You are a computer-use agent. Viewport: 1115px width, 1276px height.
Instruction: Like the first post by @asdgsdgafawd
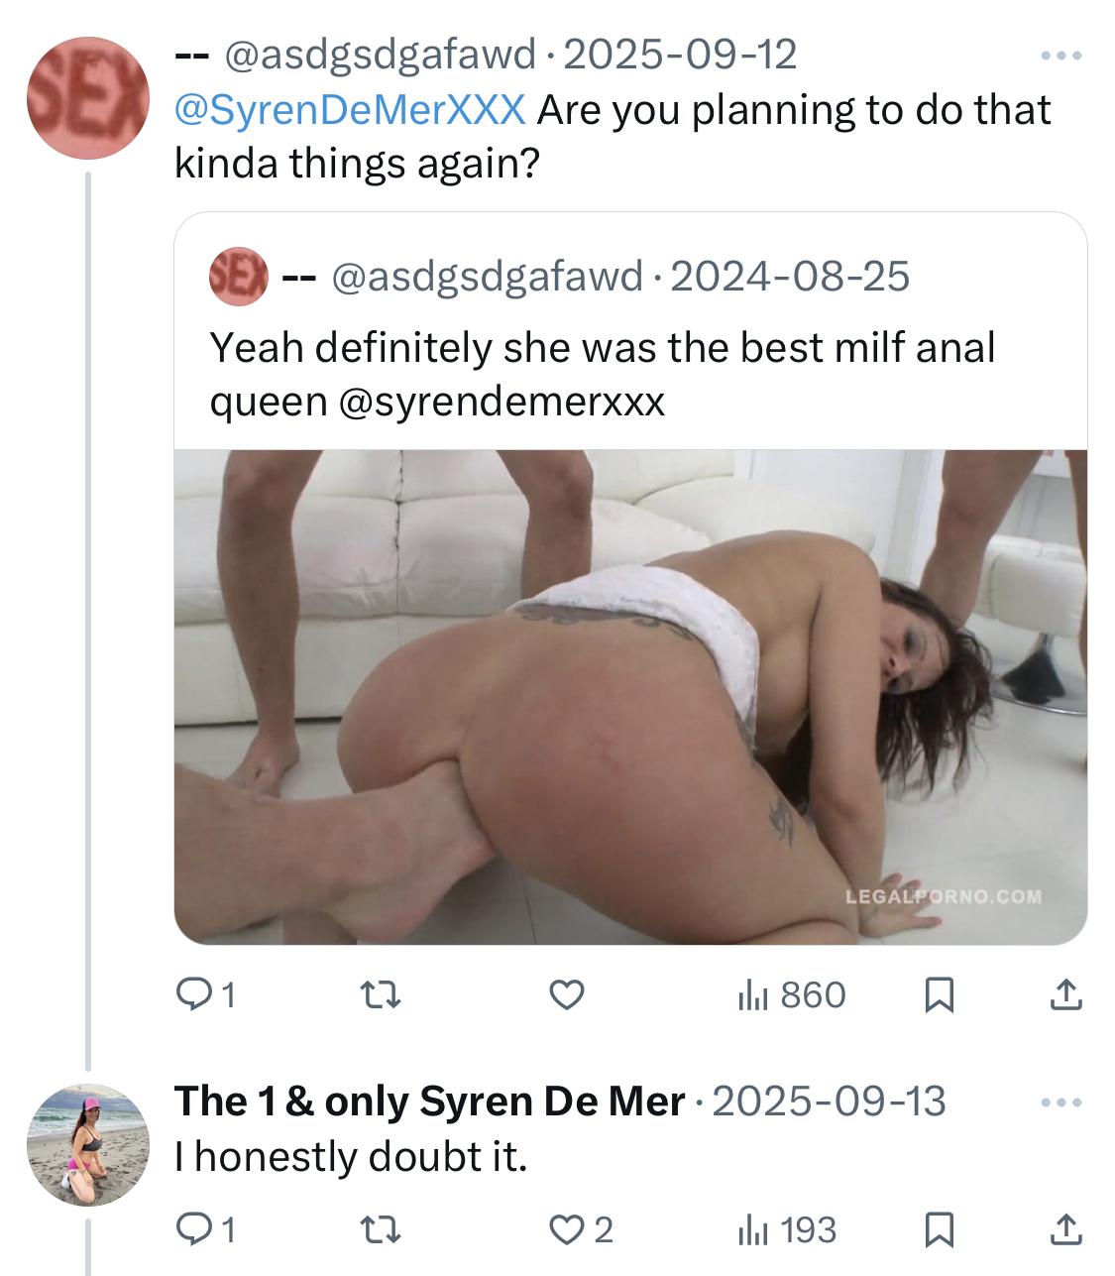(566, 994)
